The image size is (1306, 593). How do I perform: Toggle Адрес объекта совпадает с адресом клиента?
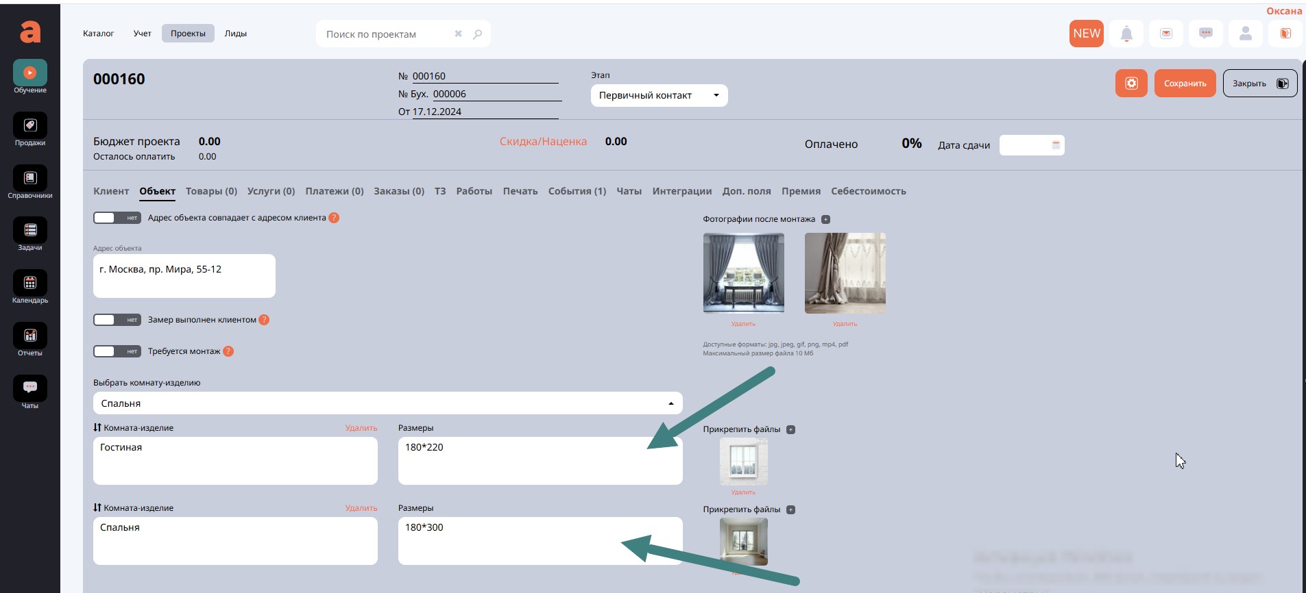[117, 218]
